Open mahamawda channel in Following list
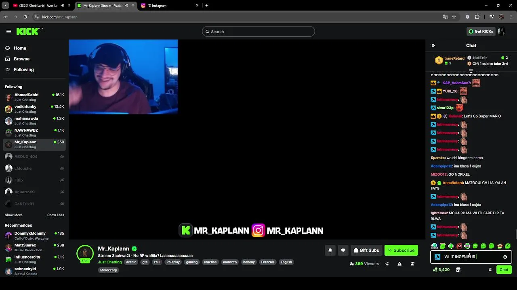Viewport: 517px width, 290px height. (34, 121)
